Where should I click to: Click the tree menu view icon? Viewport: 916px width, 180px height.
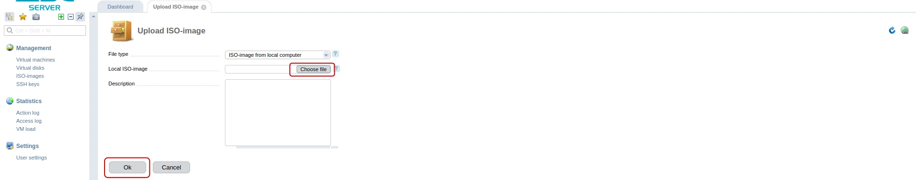point(10,17)
